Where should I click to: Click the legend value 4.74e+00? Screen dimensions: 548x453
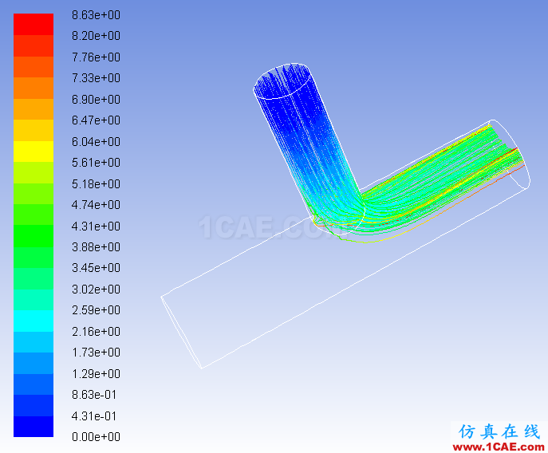[96, 204]
